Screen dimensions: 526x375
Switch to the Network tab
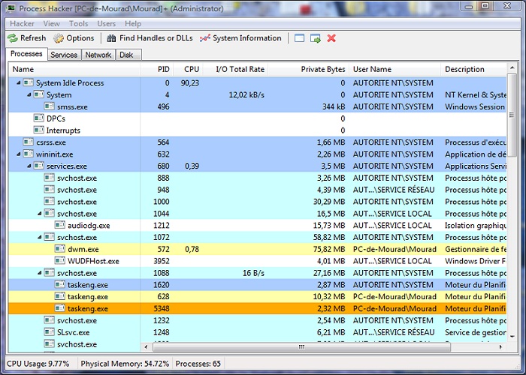(98, 55)
